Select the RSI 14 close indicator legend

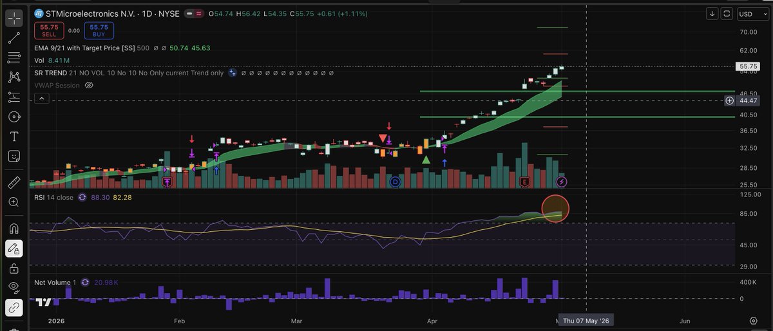(53, 196)
